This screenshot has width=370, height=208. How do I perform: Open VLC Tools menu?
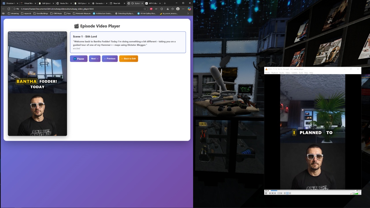coord(301,73)
